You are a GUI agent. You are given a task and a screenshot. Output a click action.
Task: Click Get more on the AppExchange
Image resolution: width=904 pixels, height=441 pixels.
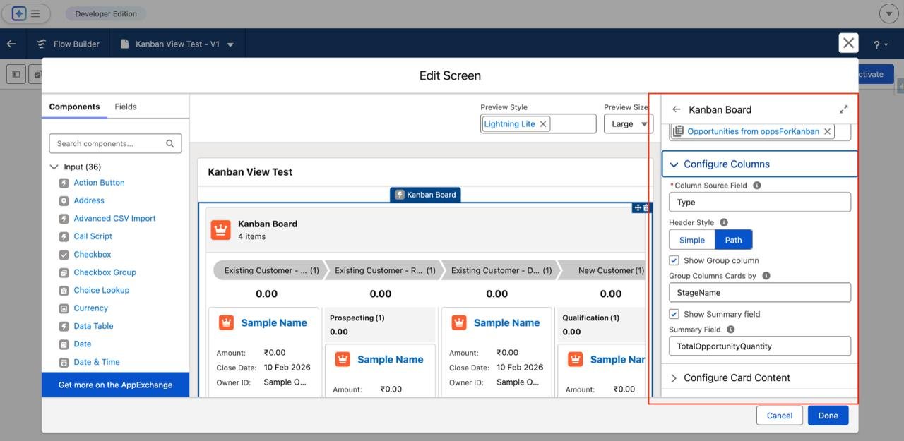(115, 385)
